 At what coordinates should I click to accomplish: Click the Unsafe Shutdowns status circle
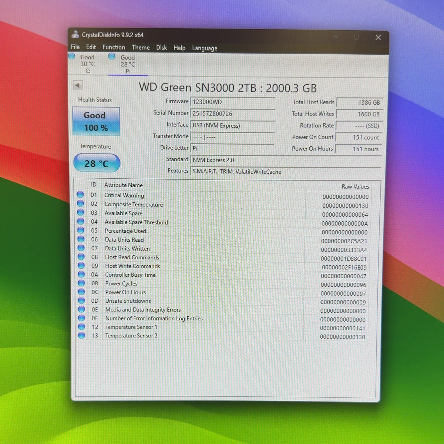click(x=81, y=300)
